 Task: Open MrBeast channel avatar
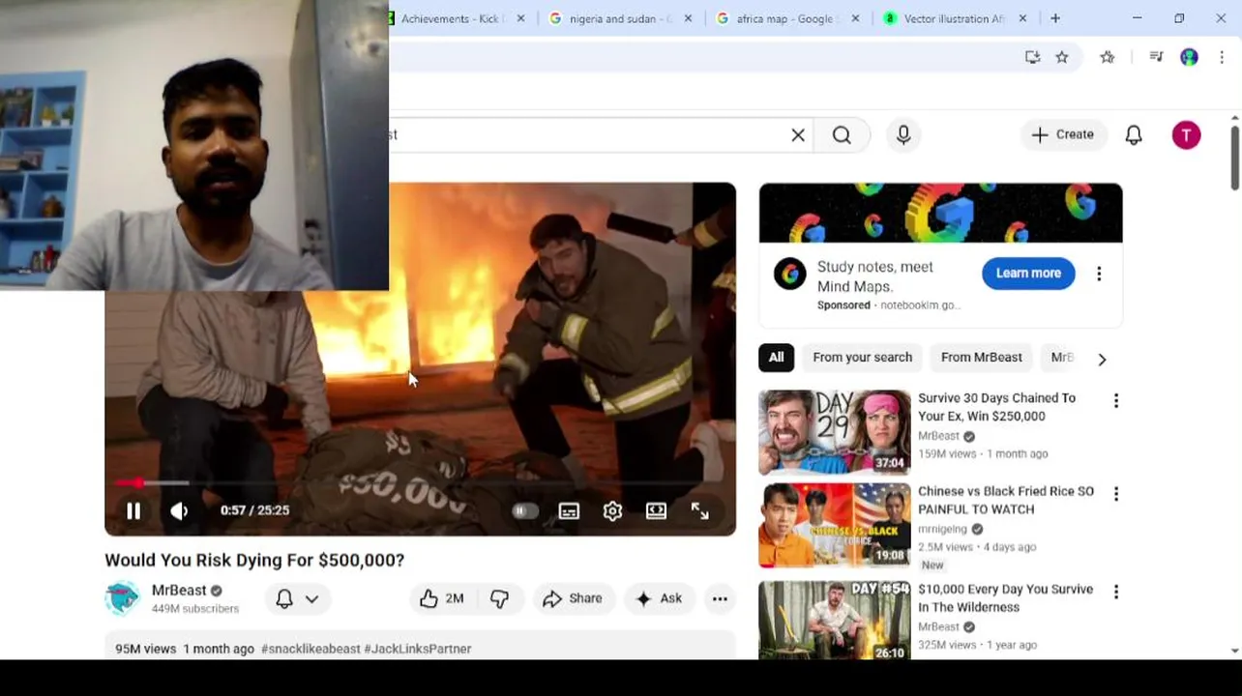[123, 598]
